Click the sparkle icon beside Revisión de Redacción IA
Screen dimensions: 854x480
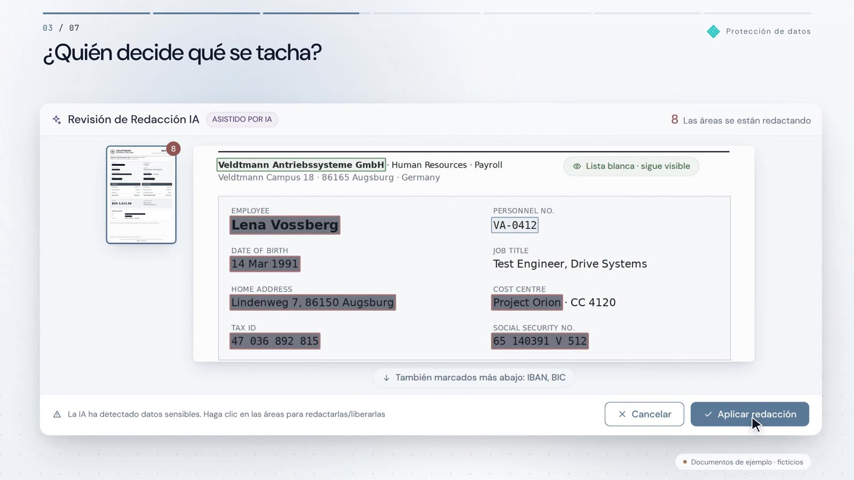coord(57,119)
